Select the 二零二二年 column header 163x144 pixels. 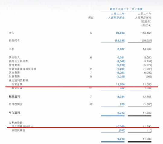point(118,14)
